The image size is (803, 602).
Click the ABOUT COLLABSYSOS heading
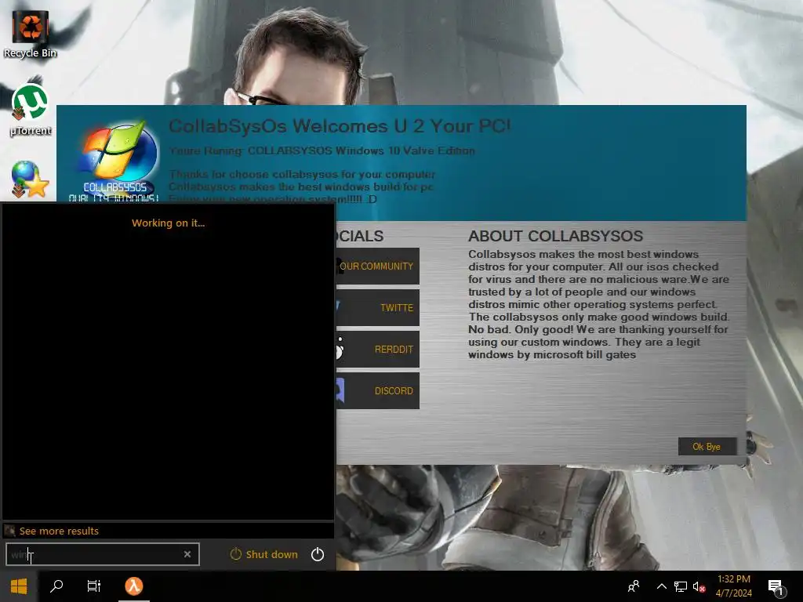pos(556,236)
